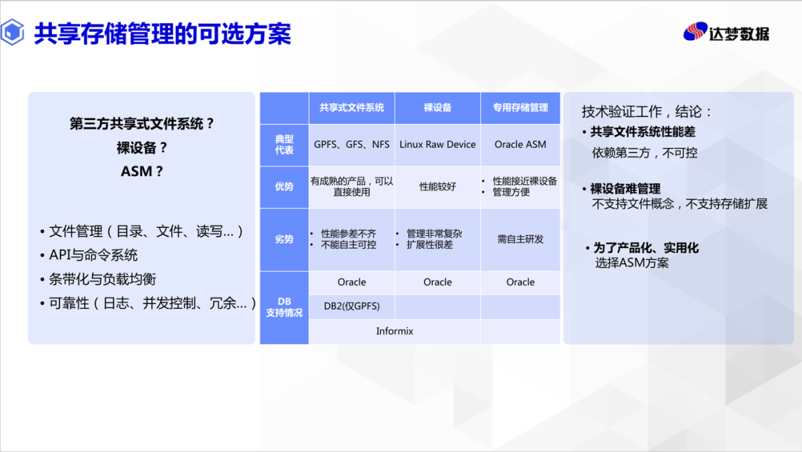Viewport: 802px width, 452px height.
Task: Click the 性能较好 cell
Action: (x=437, y=186)
